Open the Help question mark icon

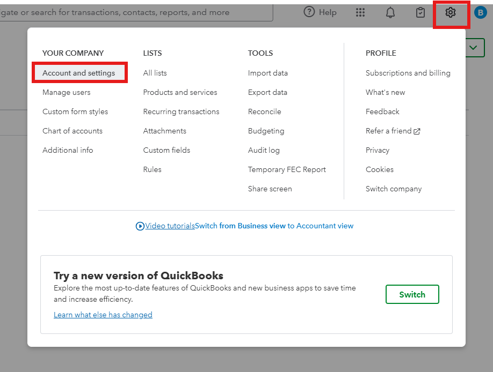click(309, 12)
